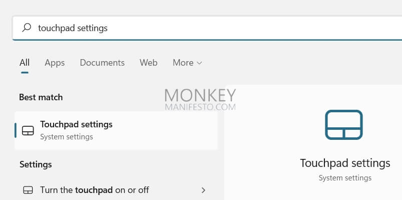Click the magnifying glass search icon

click(27, 28)
